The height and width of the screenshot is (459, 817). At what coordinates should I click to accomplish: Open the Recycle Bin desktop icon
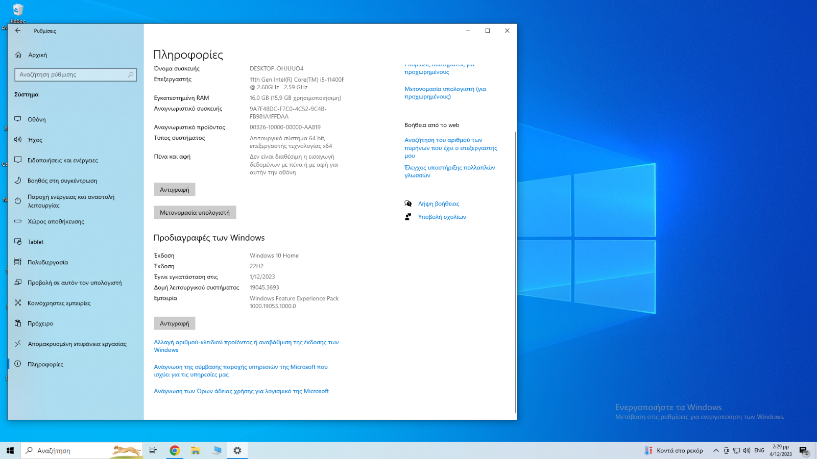tap(18, 13)
